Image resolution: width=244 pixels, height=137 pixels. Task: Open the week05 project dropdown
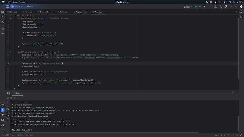17,7
